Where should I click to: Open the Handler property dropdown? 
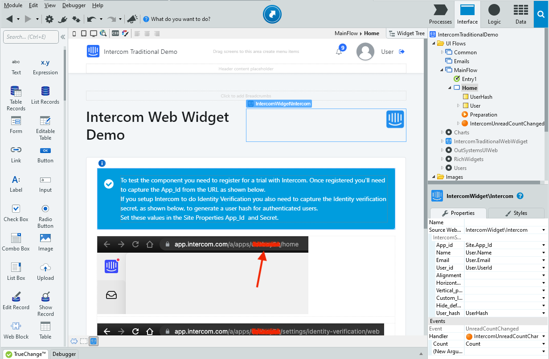(x=544, y=336)
